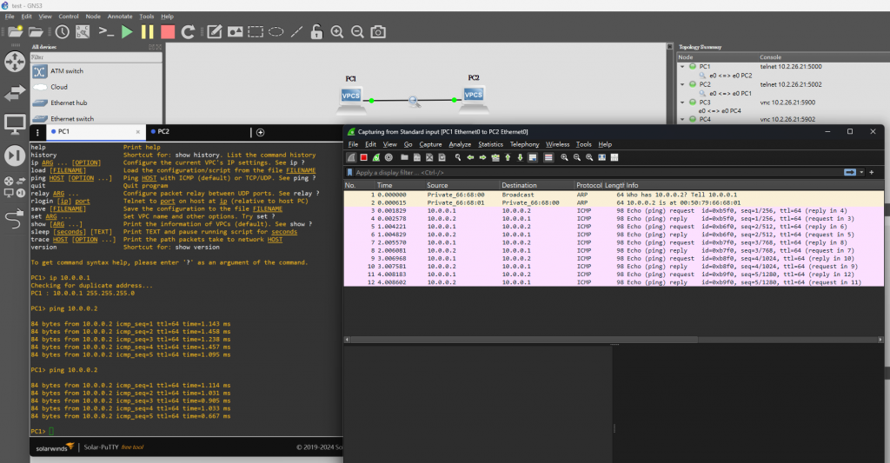Open project folder icon in GNS3 toolbar
Screen dimensions: 890x463
pyautogui.click(x=36, y=32)
